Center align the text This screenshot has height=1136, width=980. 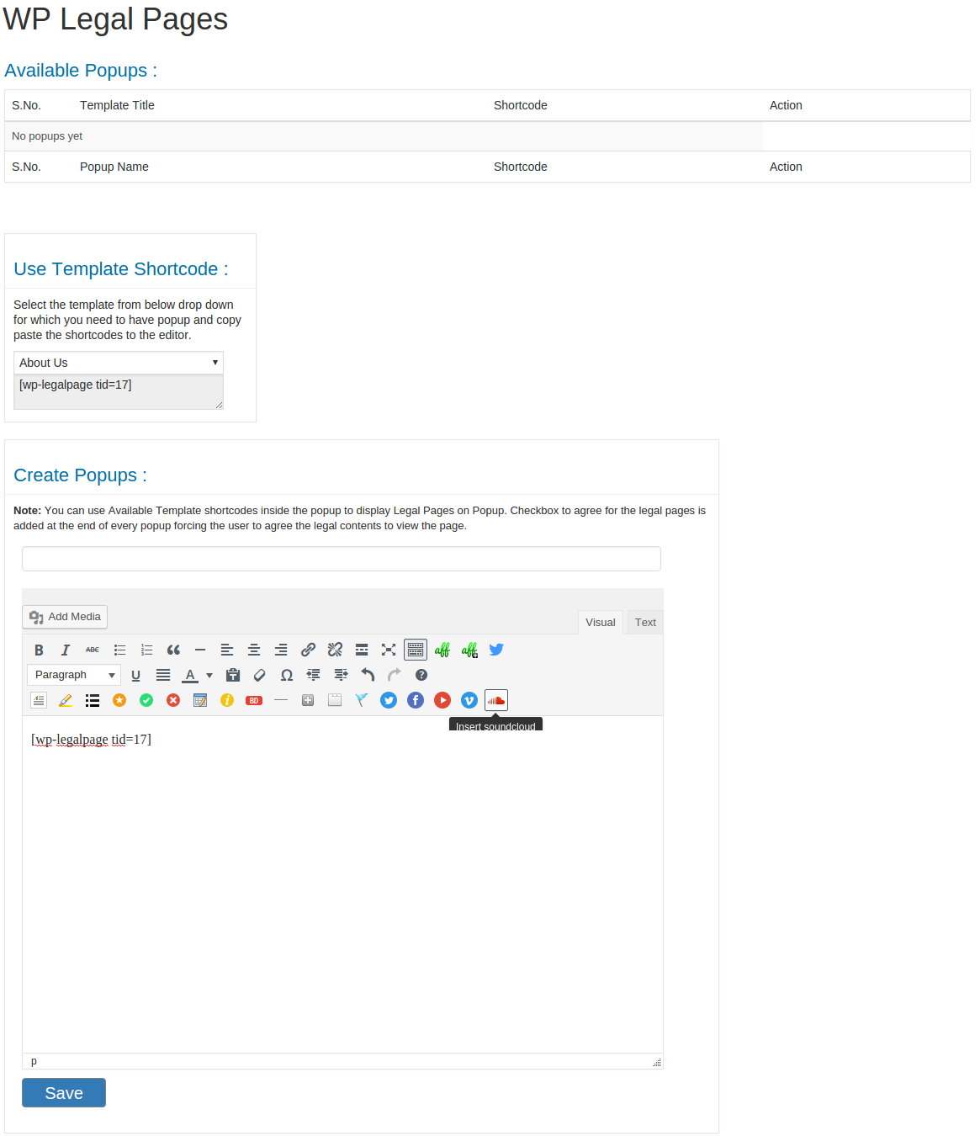click(x=254, y=650)
